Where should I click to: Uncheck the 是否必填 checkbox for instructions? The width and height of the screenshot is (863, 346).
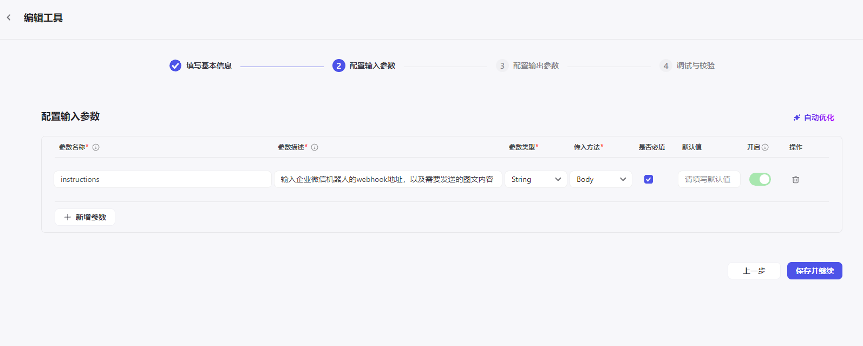pos(649,179)
